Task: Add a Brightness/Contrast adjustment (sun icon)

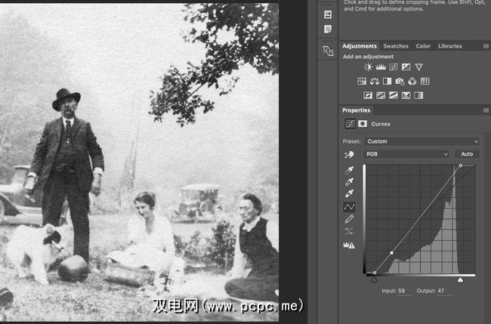Action: point(368,66)
